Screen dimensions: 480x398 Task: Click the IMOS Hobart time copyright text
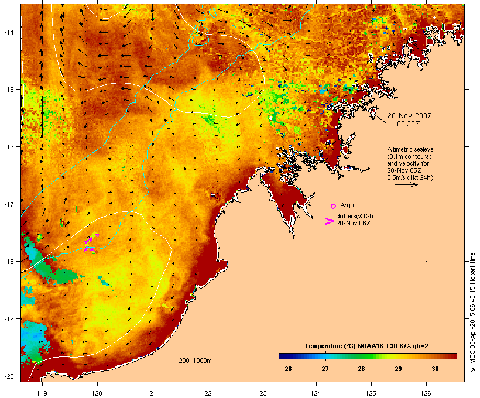point(473,313)
